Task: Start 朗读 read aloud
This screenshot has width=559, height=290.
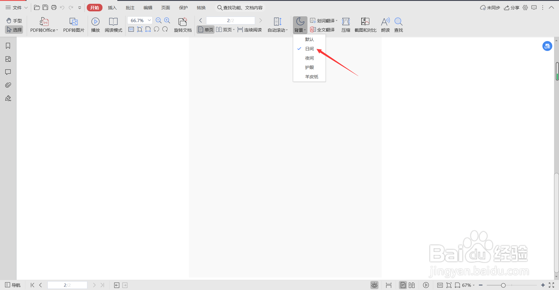Action: tap(385, 25)
